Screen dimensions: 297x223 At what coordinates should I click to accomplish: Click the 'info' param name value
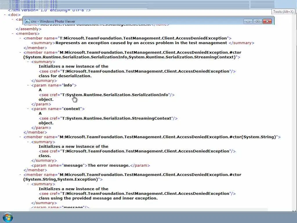(x=68, y=85)
